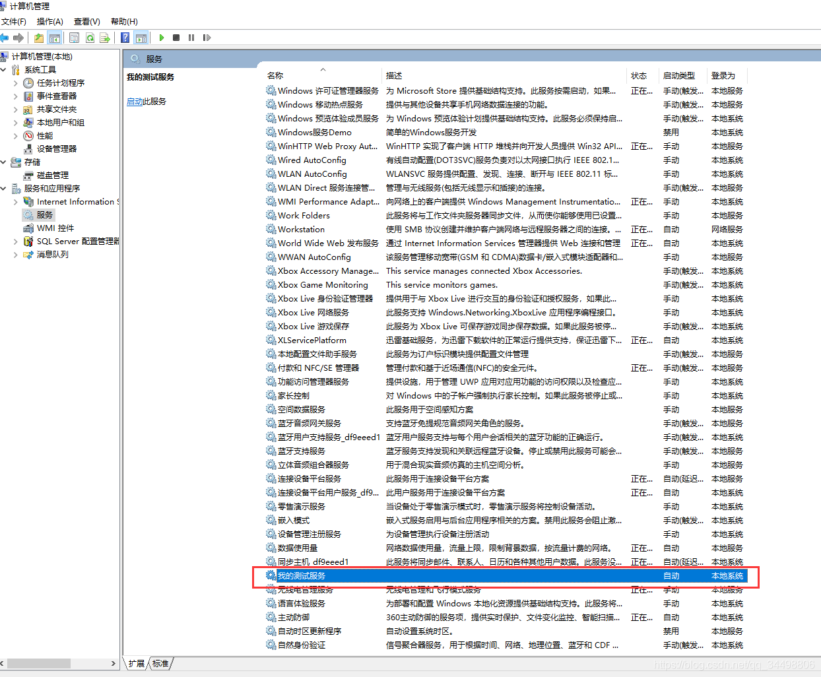Select 设备管理器 in the tree
Viewport: 821px width, 677px height.
tap(57, 149)
